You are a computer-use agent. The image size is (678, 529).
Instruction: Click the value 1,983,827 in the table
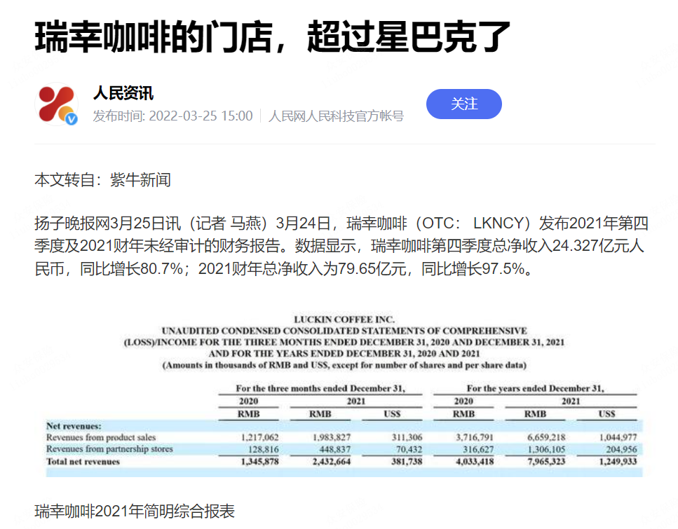[x=332, y=437]
